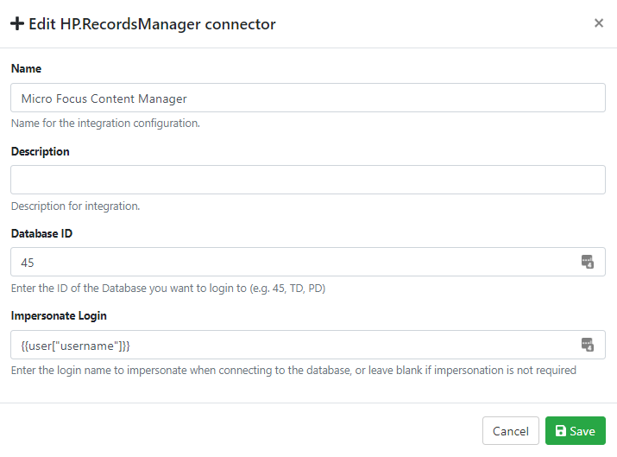Image resolution: width=617 pixels, height=457 pixels.
Task: Click the "Name for the integration configuration" hint
Action: pos(105,124)
